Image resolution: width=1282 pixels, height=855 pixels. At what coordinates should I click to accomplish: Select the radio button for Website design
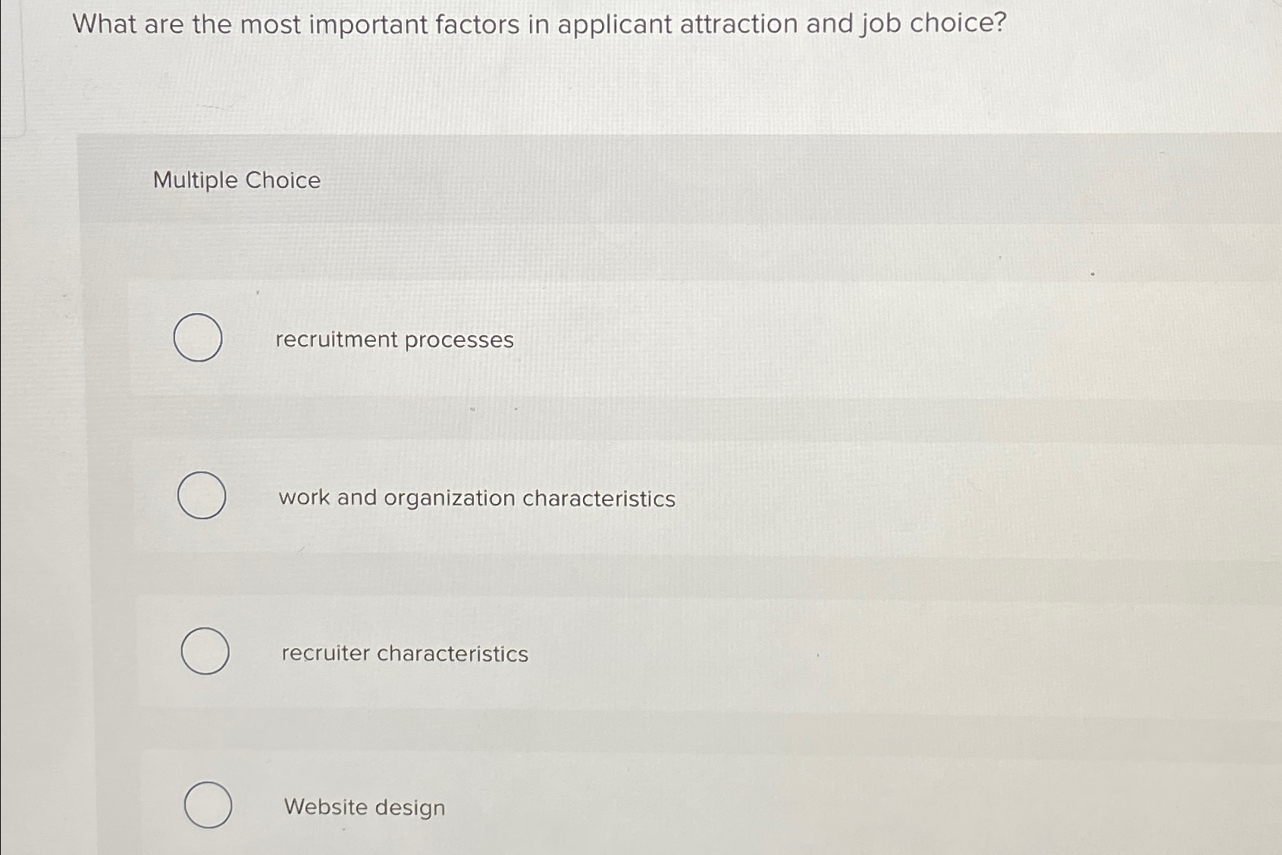(208, 806)
